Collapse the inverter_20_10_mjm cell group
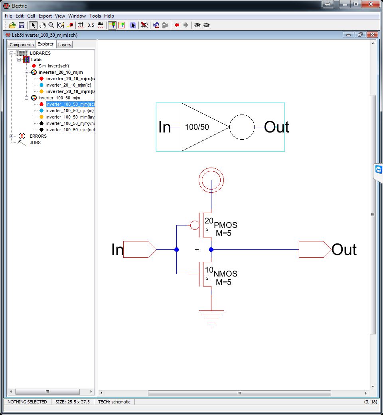Screen dimensions: 383x415 [x=26, y=72]
